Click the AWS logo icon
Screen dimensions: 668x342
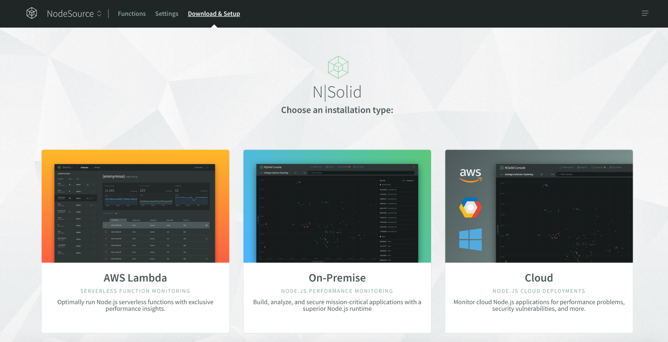tap(470, 175)
